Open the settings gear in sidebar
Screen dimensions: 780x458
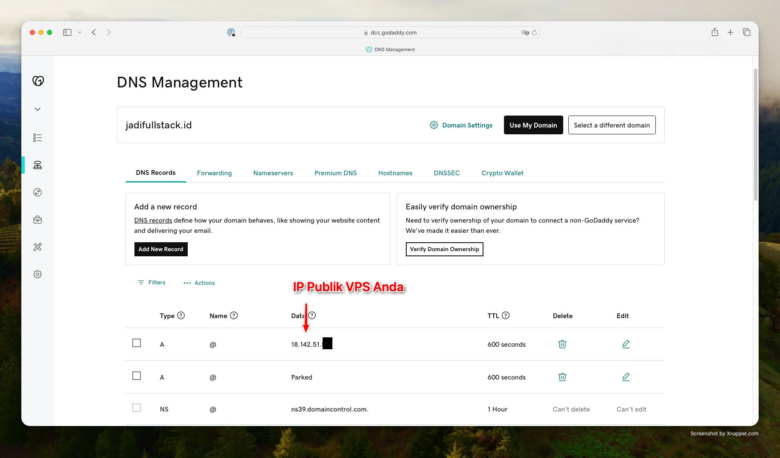click(x=38, y=274)
